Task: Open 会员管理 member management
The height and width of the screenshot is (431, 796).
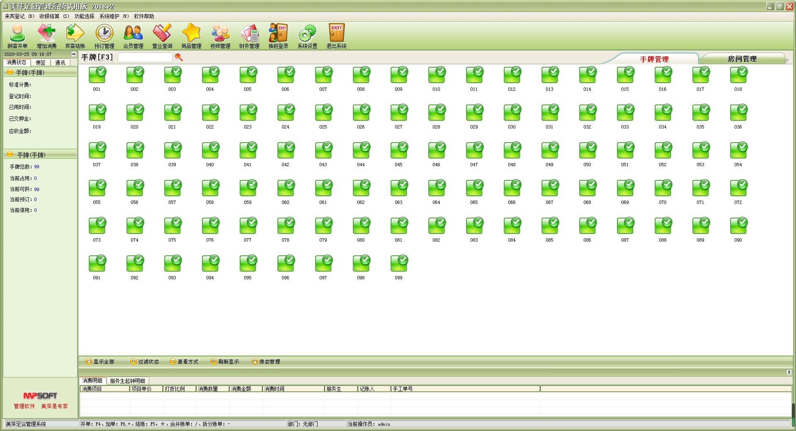Action: pyautogui.click(x=133, y=36)
